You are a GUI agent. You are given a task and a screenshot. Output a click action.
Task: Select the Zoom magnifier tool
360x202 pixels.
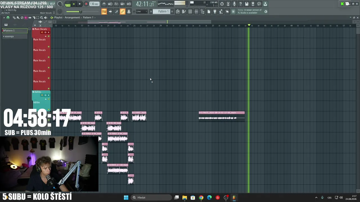click(42, 18)
